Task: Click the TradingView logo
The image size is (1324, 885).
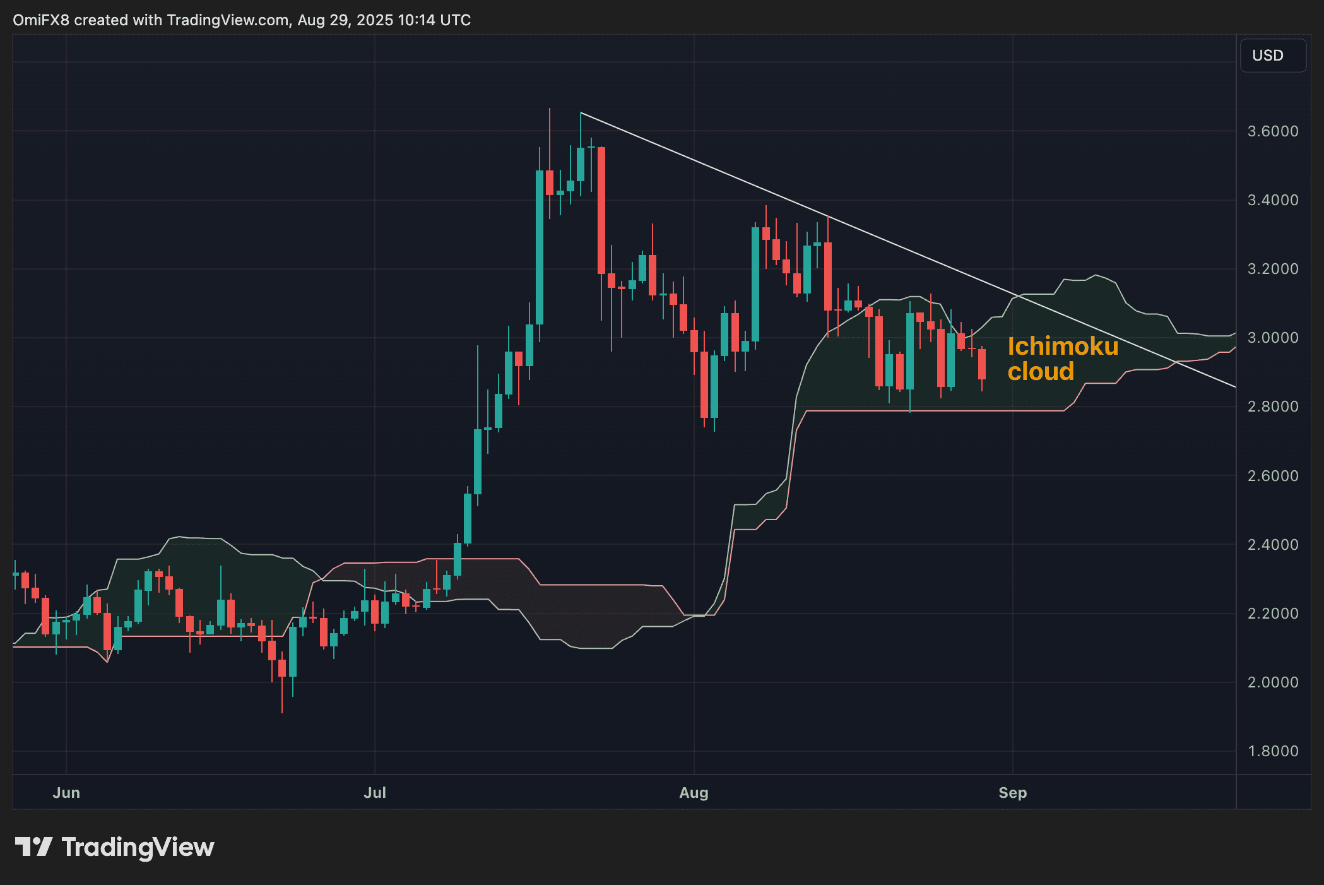Action: [114, 847]
